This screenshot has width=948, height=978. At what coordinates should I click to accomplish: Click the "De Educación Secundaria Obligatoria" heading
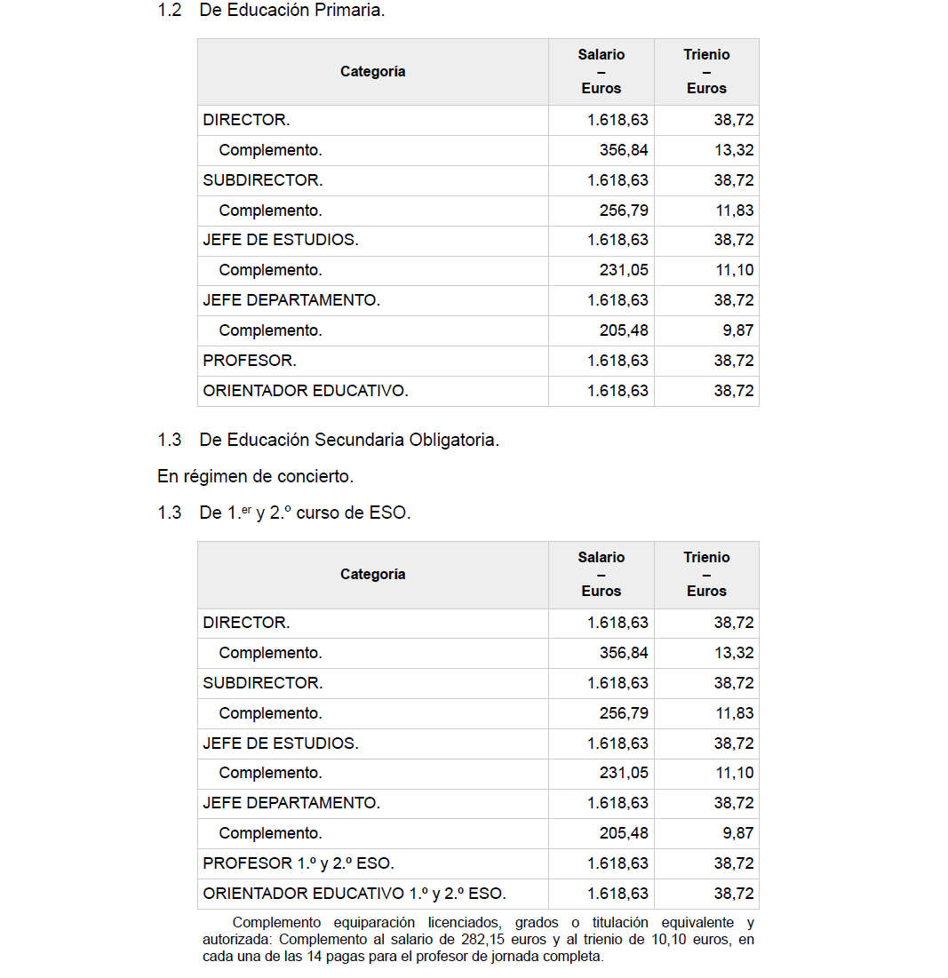[348, 440]
